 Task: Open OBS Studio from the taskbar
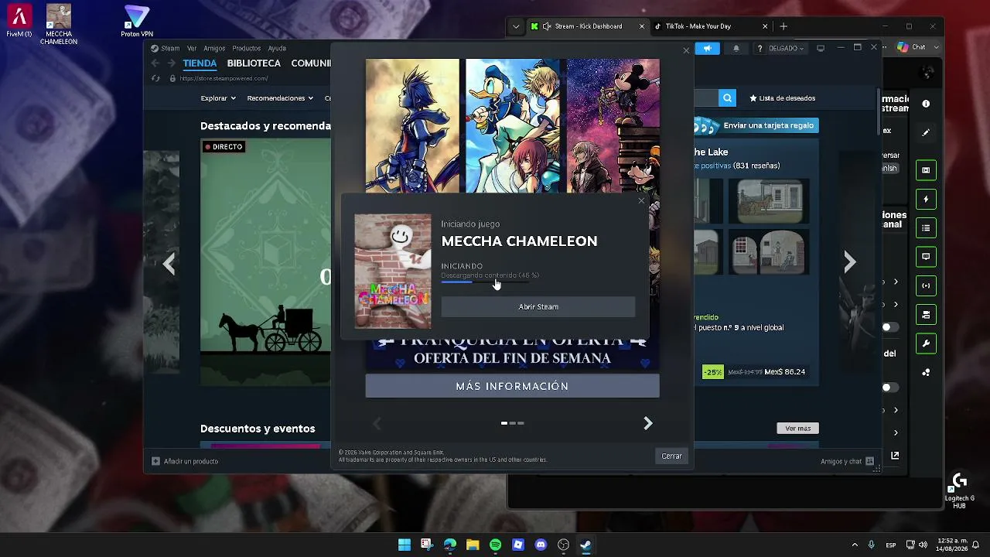[563, 545]
